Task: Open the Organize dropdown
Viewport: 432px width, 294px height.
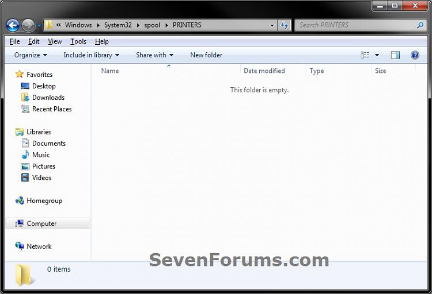Action: [x=31, y=55]
